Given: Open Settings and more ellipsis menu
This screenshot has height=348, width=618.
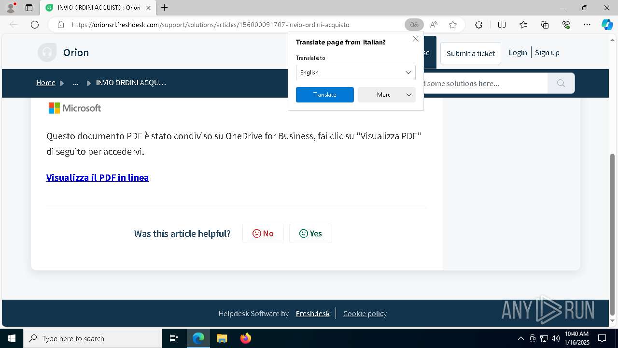Looking at the screenshot, I should [x=587, y=25].
